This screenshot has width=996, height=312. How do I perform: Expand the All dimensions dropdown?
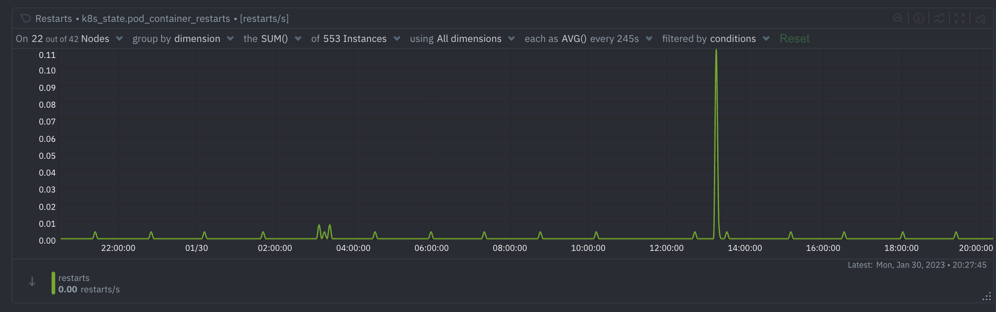(462, 39)
